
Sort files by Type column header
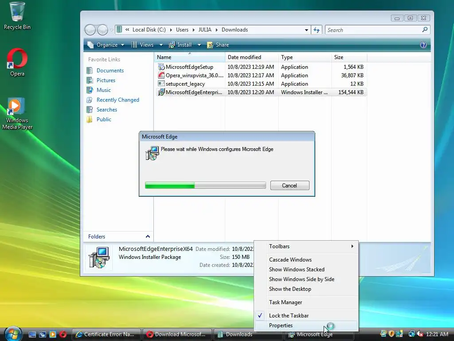[x=305, y=57]
